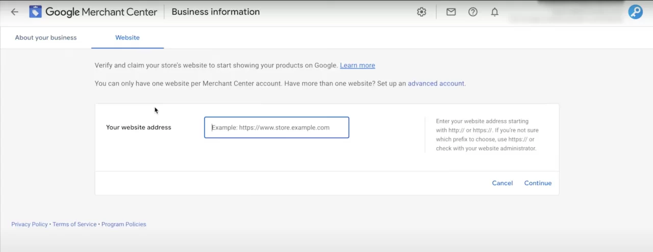Screen dimensions: 653x252
Task: Follow the Learn more link
Action: coord(357,66)
